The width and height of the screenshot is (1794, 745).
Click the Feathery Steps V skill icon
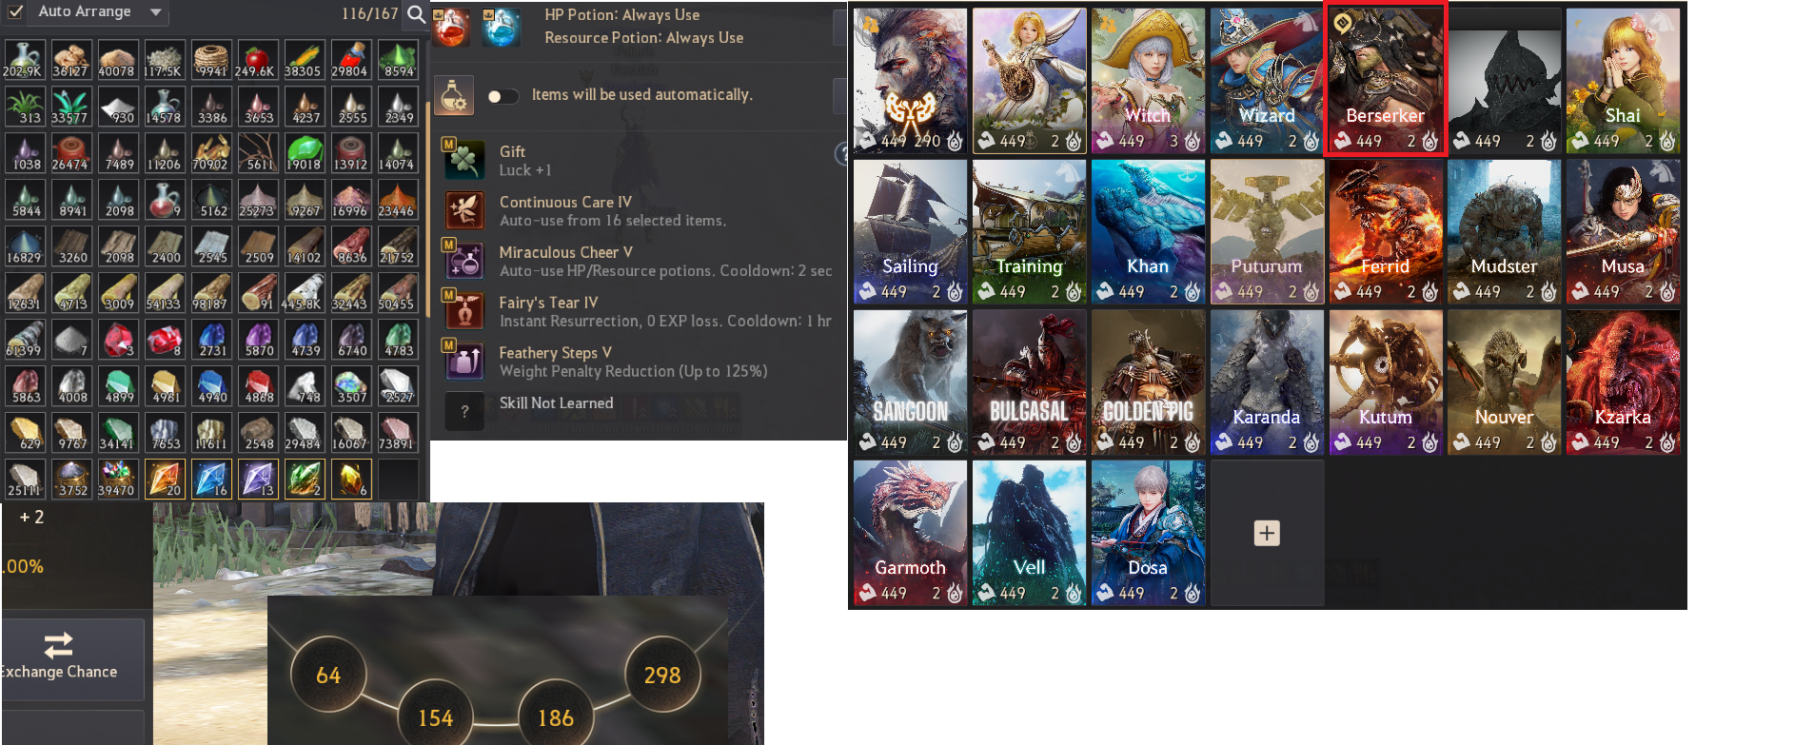(x=464, y=361)
